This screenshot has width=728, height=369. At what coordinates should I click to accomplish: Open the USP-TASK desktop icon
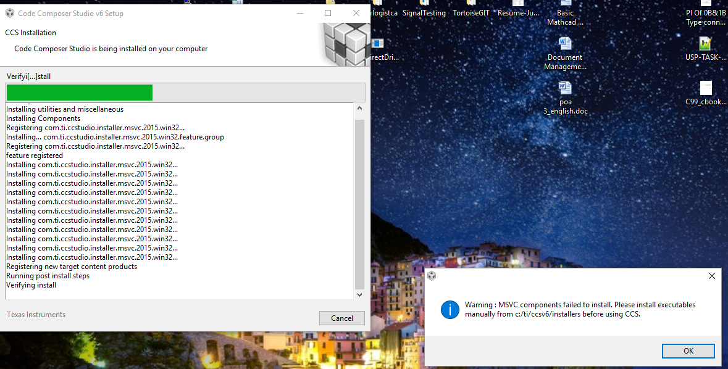(705, 49)
